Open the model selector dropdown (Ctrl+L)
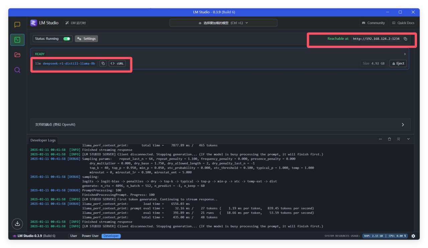 click(x=223, y=23)
